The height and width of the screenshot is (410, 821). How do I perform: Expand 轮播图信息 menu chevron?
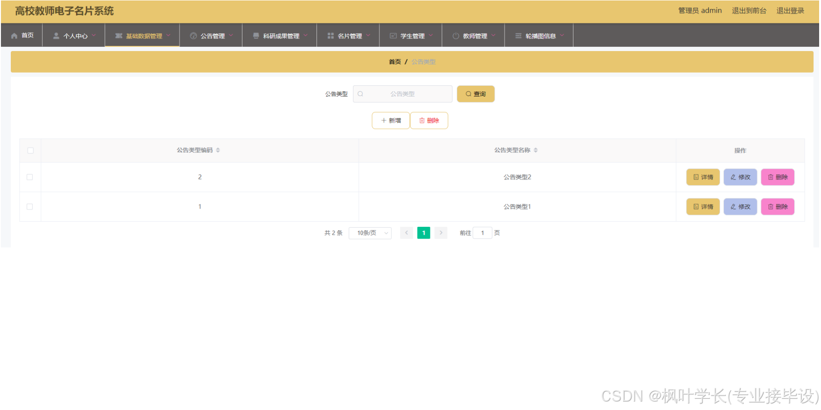pyautogui.click(x=562, y=35)
